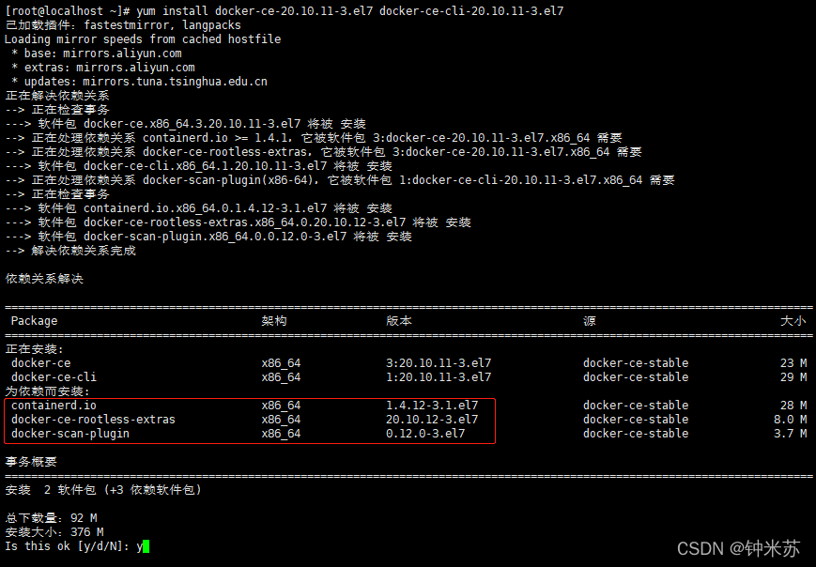Click the docker-scan-plugin(x86-64) dependency line
The height and width of the screenshot is (567, 816).
[340, 180]
